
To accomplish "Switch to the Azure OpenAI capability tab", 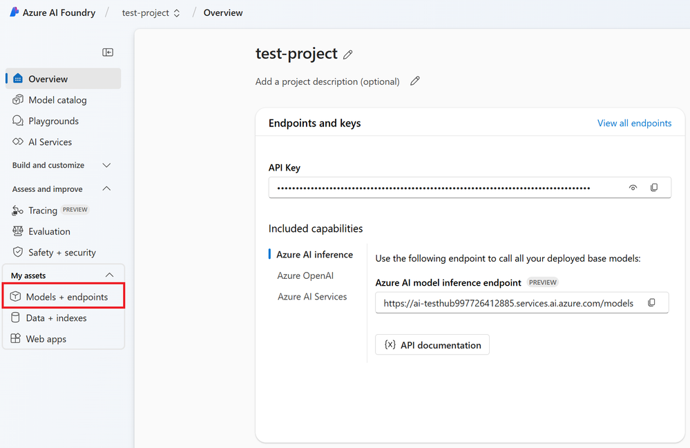I will pyautogui.click(x=305, y=275).
